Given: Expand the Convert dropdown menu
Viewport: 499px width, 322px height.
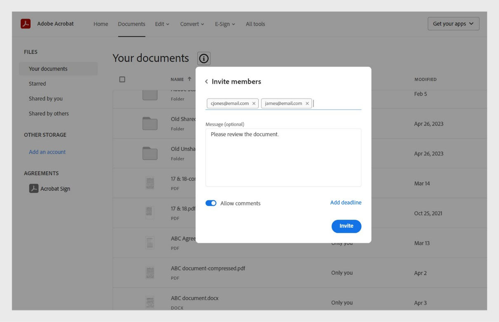Looking at the screenshot, I should 191,24.
